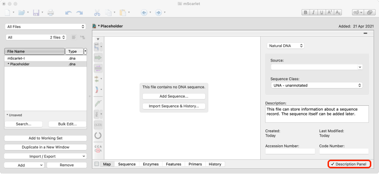The width and height of the screenshot is (379, 176).
Task: Click the Search... button
Action: [x=24, y=124]
